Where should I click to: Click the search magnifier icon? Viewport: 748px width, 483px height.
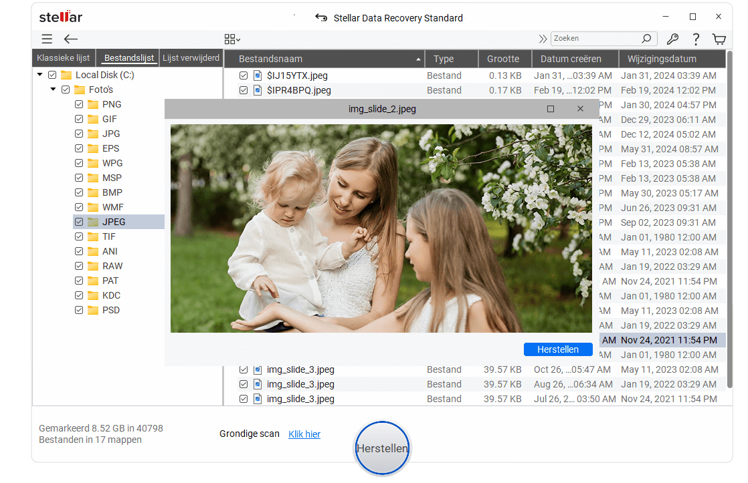(x=646, y=39)
